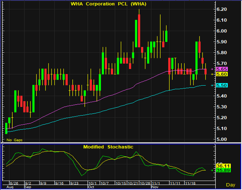The width and height of the screenshot is (242, 190).
Task: Select the 11/18 date marker
Action: (190, 183)
